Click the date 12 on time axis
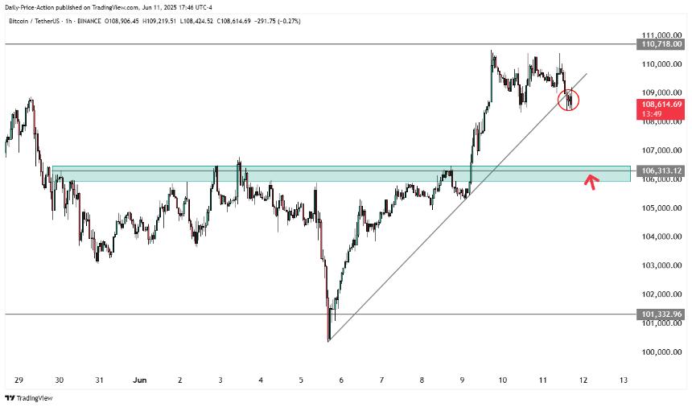The height and width of the screenshot is (407, 692). (x=583, y=380)
